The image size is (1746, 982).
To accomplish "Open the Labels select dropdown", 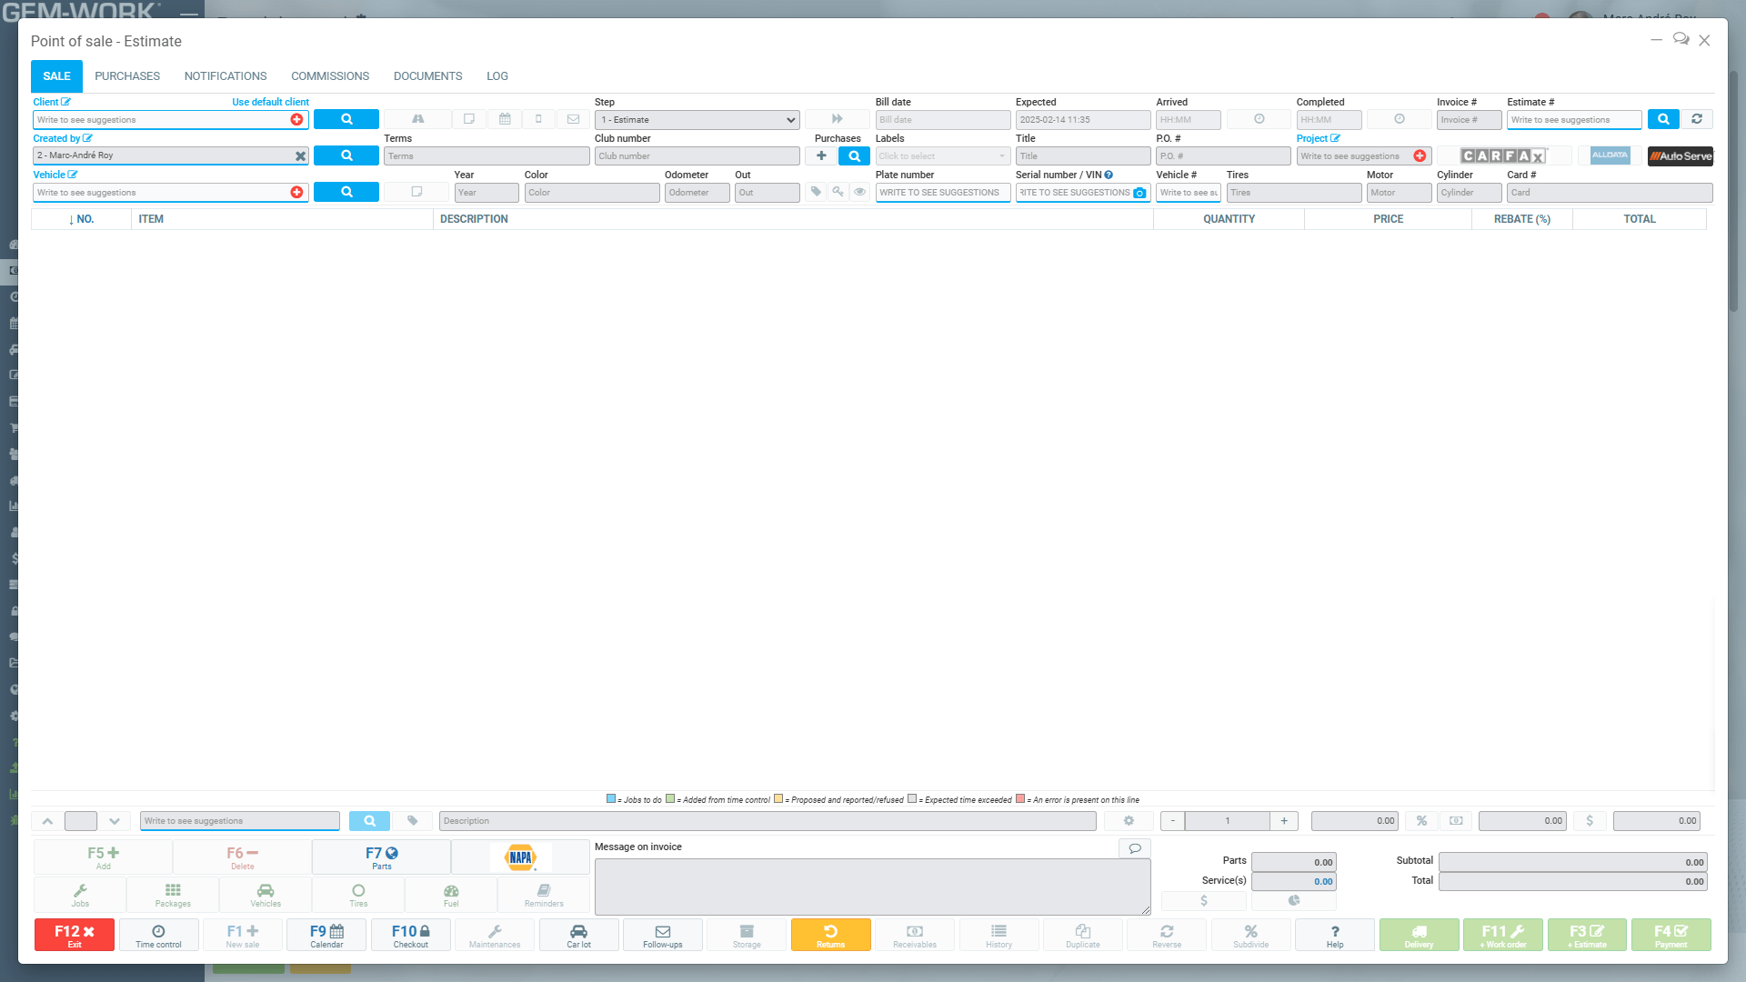I will click(942, 156).
